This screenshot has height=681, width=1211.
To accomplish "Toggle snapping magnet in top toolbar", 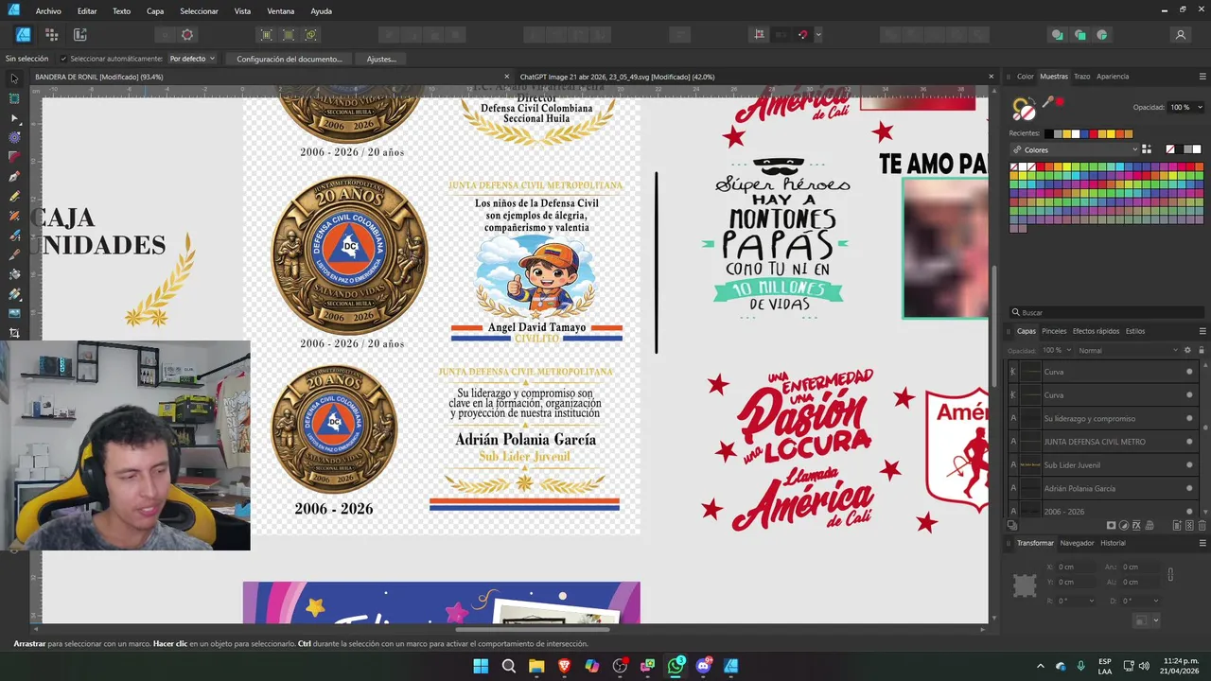I will pos(802,35).
